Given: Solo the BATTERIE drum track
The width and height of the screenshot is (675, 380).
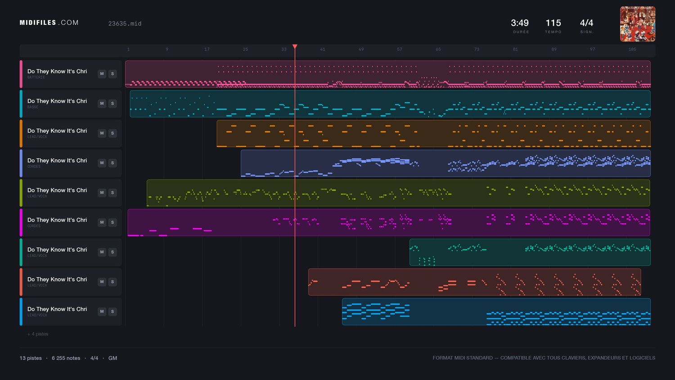Looking at the screenshot, I should [x=112, y=74].
